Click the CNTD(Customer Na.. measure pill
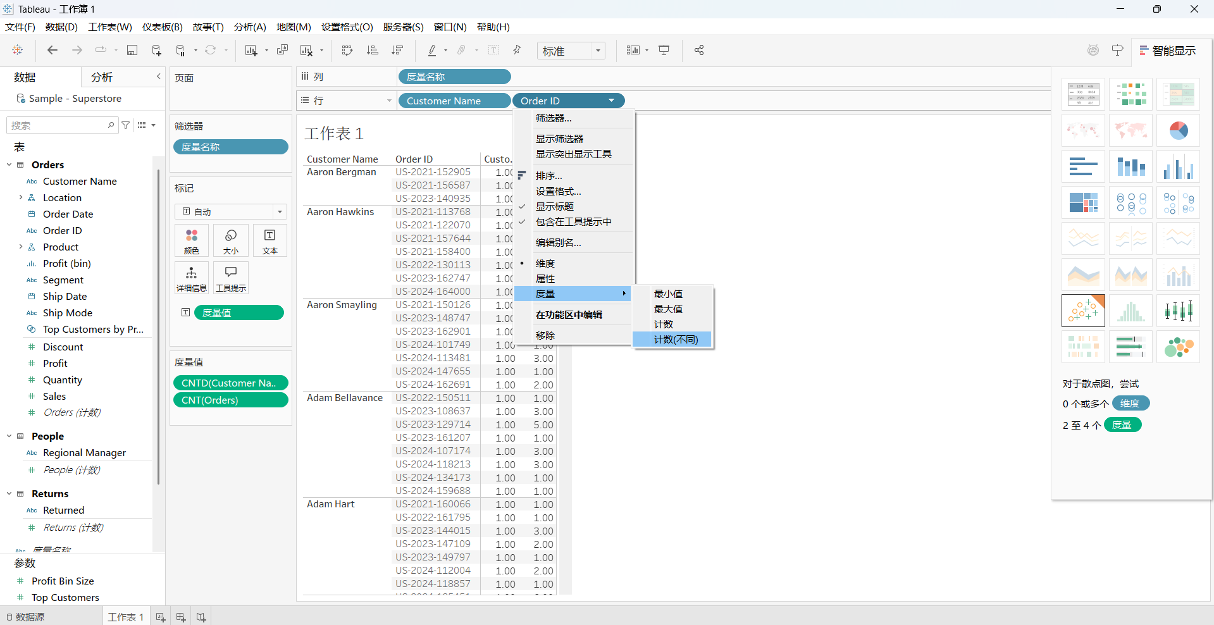The width and height of the screenshot is (1214, 625). (x=231, y=383)
